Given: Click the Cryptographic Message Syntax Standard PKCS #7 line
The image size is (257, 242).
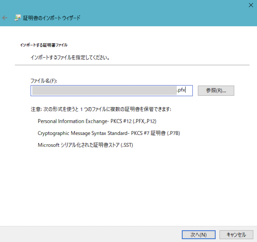Looking at the screenshot, I should click(109, 133).
